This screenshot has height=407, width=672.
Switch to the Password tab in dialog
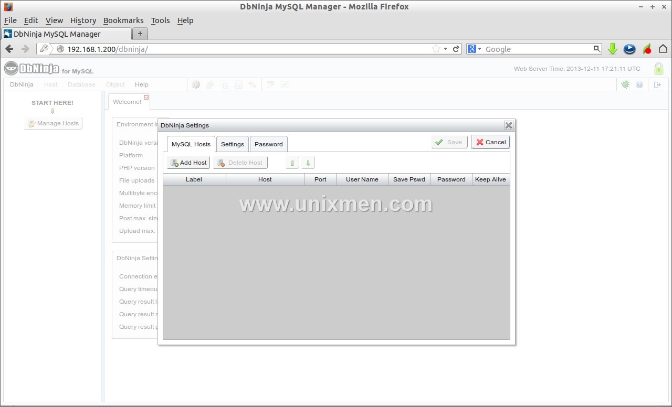269,144
